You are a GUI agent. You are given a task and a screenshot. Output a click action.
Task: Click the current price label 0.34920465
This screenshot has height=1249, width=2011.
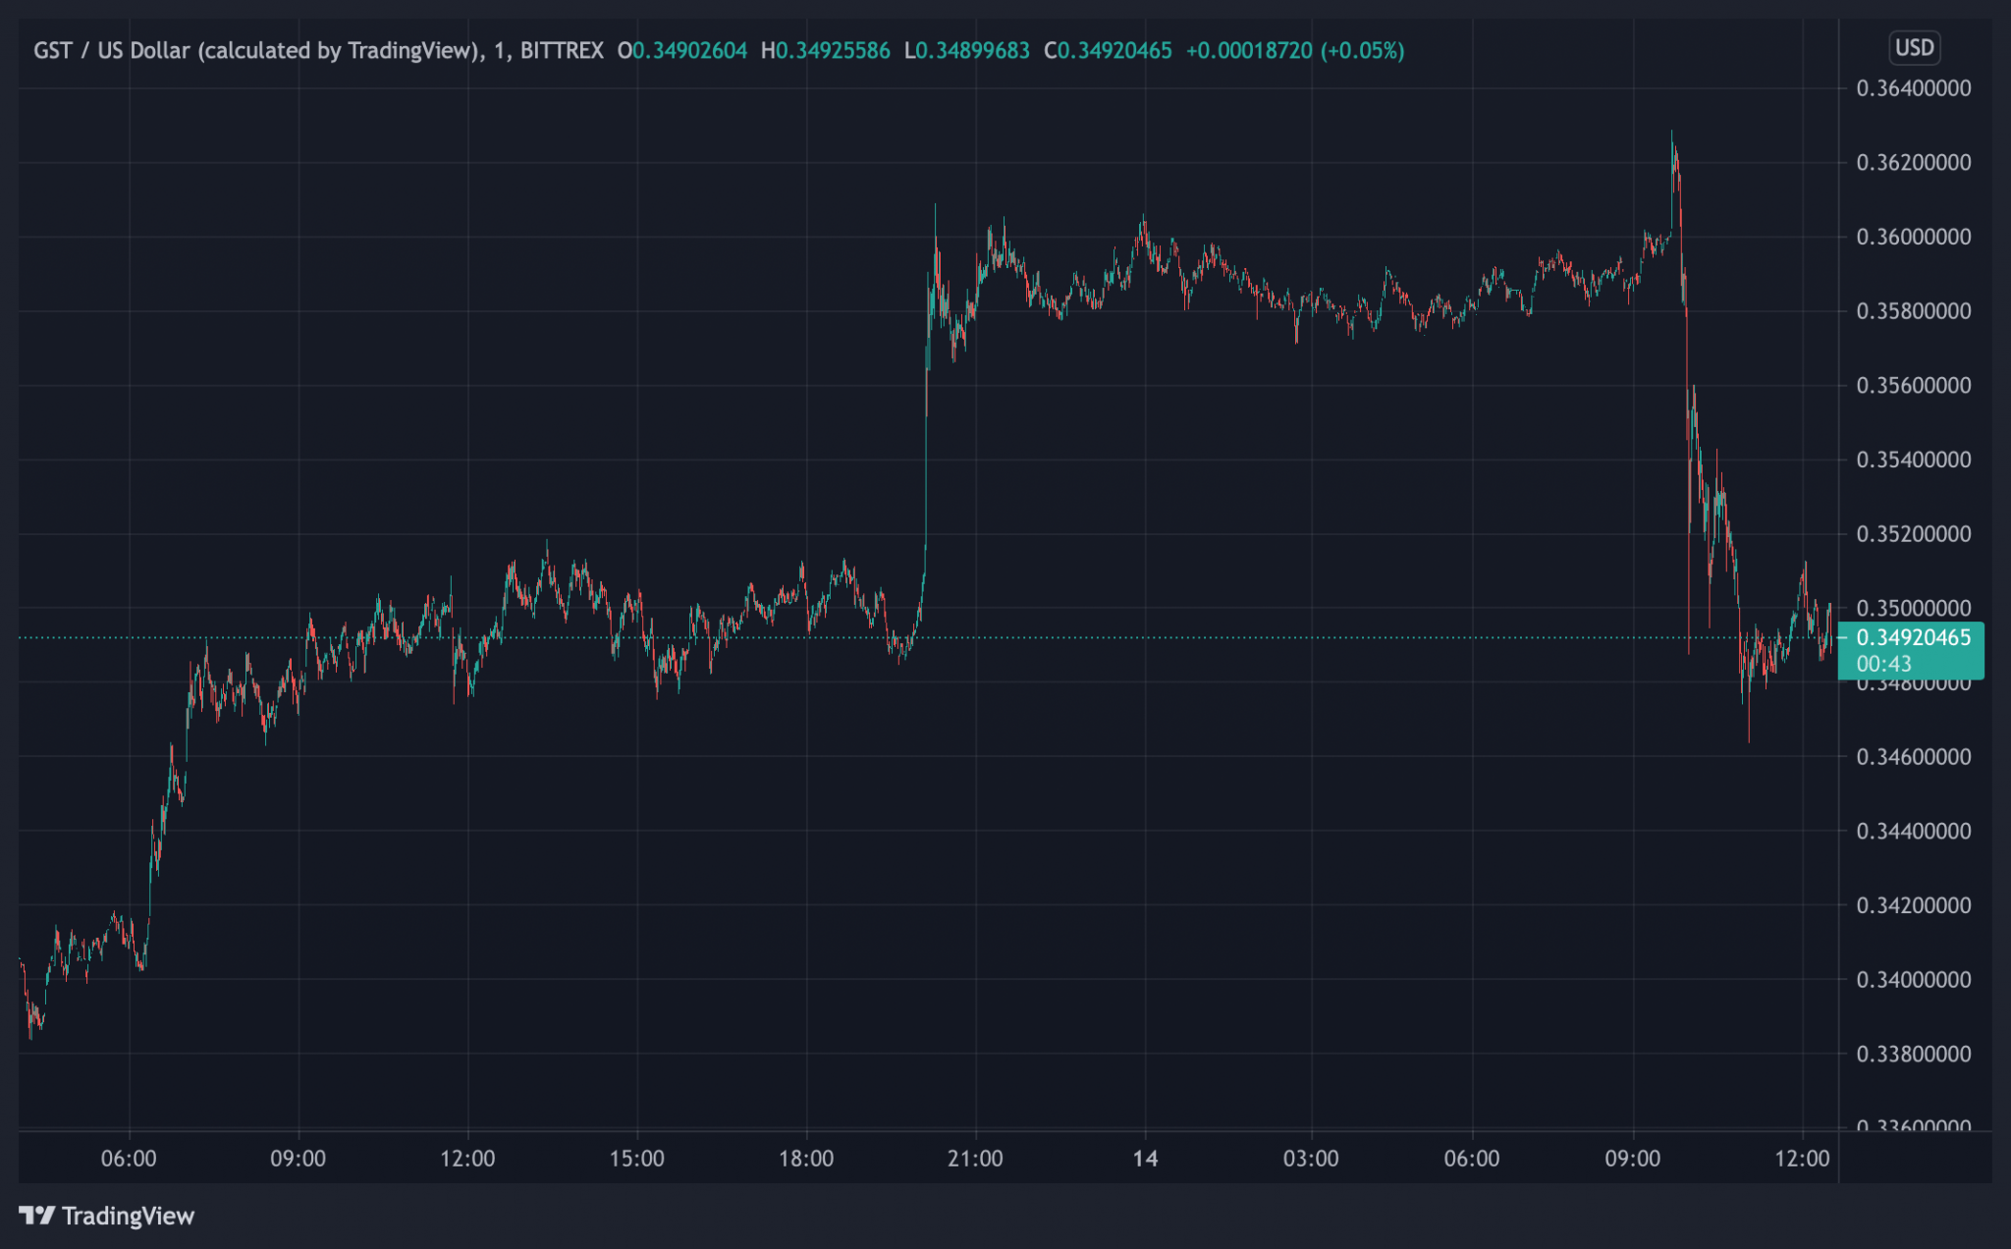(1913, 638)
